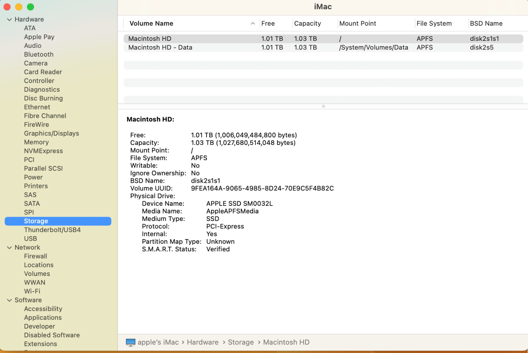The height and width of the screenshot is (353, 528).
Task: Click the S.M.A.R.T. Status Verified value
Action: click(x=218, y=249)
